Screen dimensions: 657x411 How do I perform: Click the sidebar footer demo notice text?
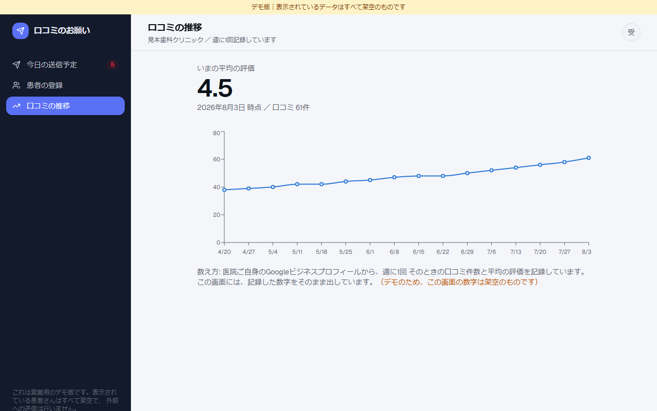coord(65,400)
